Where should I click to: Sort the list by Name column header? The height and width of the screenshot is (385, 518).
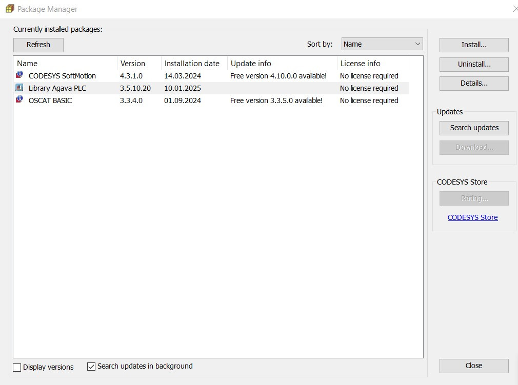click(27, 64)
